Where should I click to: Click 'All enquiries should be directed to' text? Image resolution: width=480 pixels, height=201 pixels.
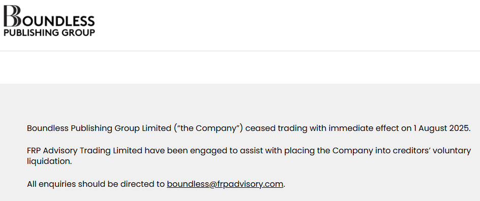click(x=96, y=184)
